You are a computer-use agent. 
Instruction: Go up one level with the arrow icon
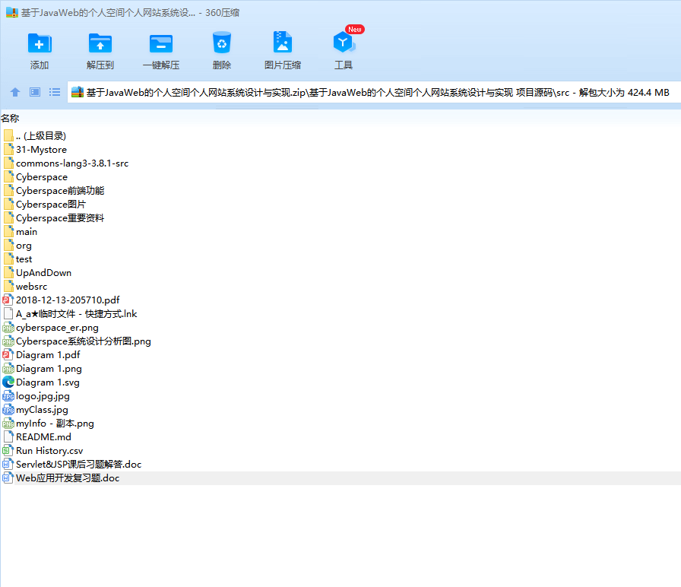(x=15, y=92)
